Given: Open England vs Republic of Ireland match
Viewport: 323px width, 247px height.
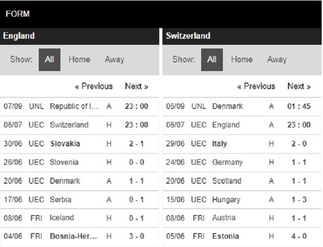Looking at the screenshot, I should point(79,106).
